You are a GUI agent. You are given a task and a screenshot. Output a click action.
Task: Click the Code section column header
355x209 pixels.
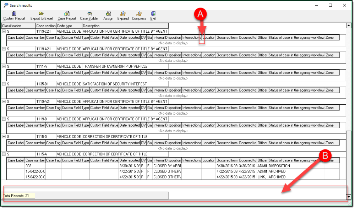[x=46, y=26]
